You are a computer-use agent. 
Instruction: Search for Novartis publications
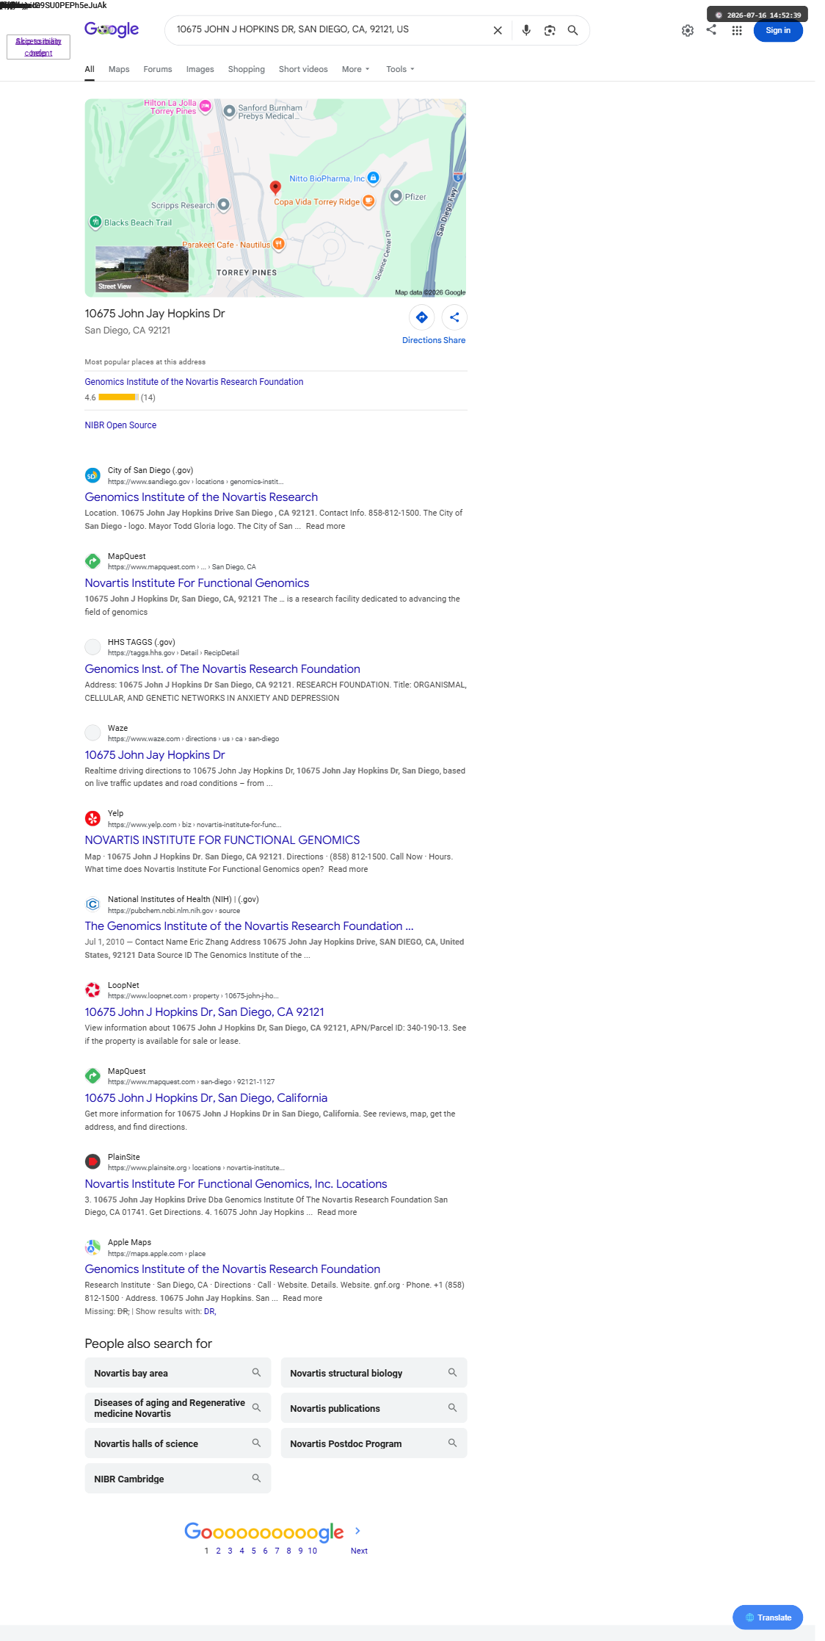(x=374, y=1408)
